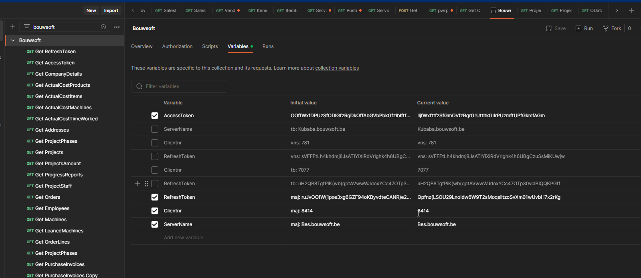The height and width of the screenshot is (278, 641).
Task: Add row with plus icon beside RefreshToken
Action: [x=138, y=184]
